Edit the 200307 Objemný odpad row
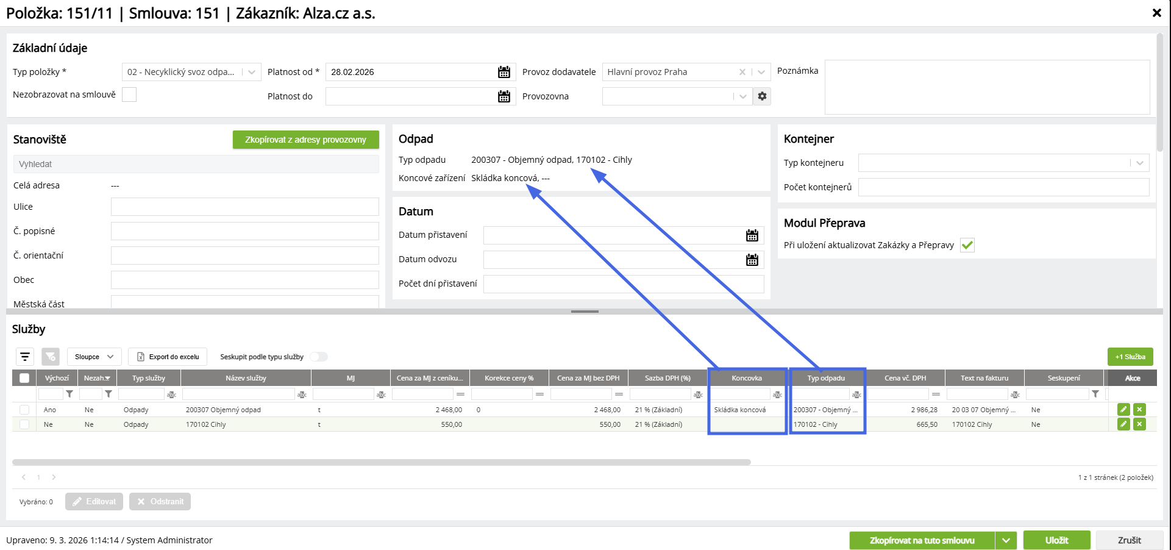Viewport: 1171px width, 550px height. tap(1123, 410)
